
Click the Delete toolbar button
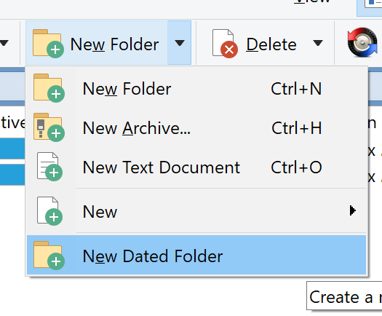tap(255, 44)
